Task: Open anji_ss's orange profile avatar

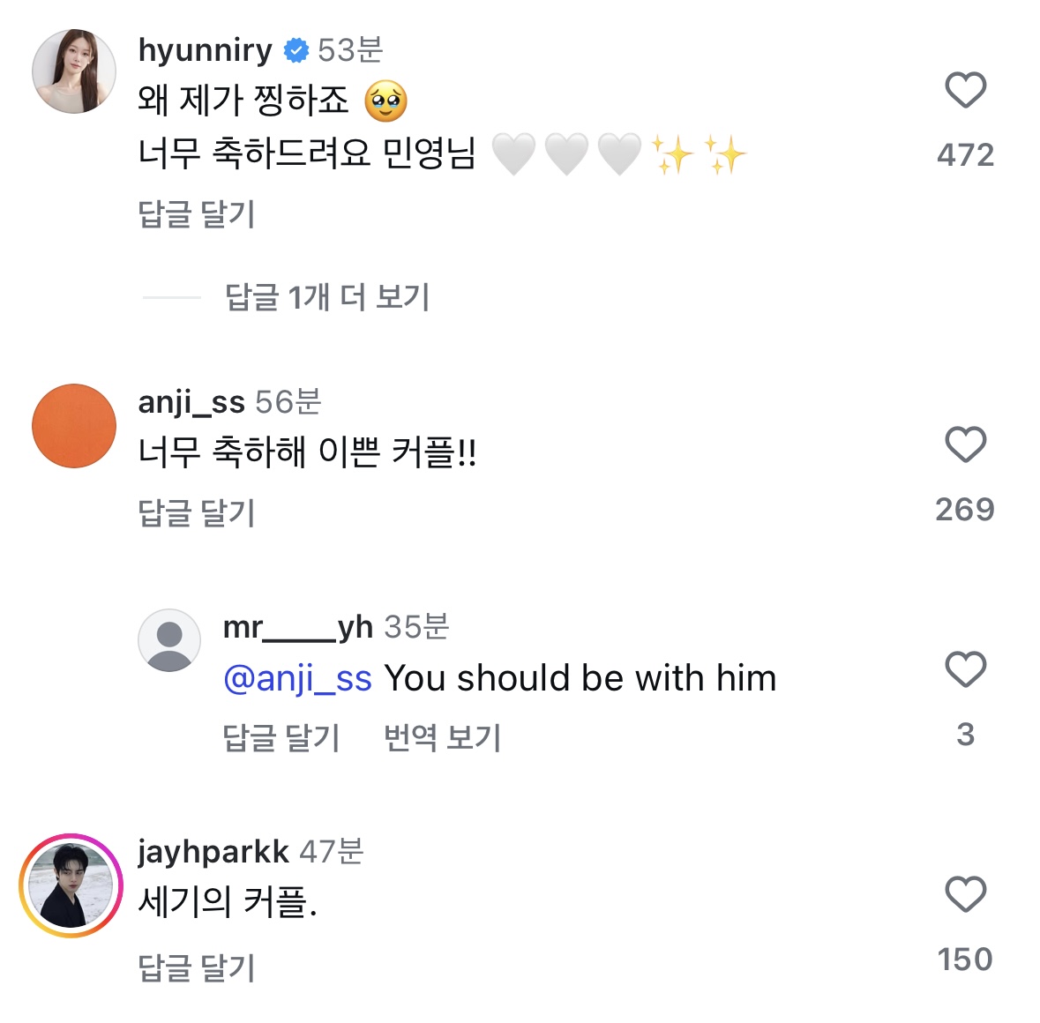Action: 74,426
